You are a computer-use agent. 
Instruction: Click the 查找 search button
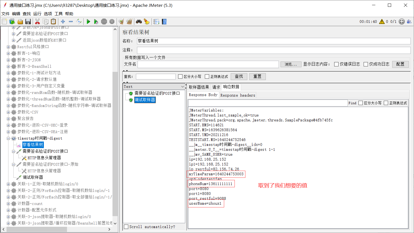click(x=239, y=76)
